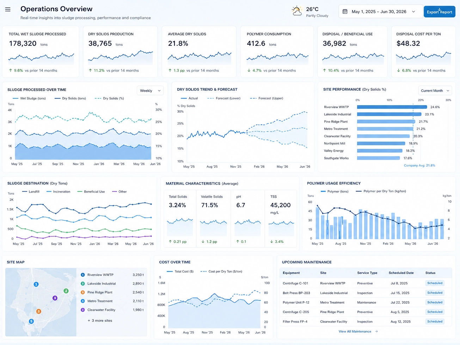Click the Riverview WWTP 24.6% bar

click(392, 107)
